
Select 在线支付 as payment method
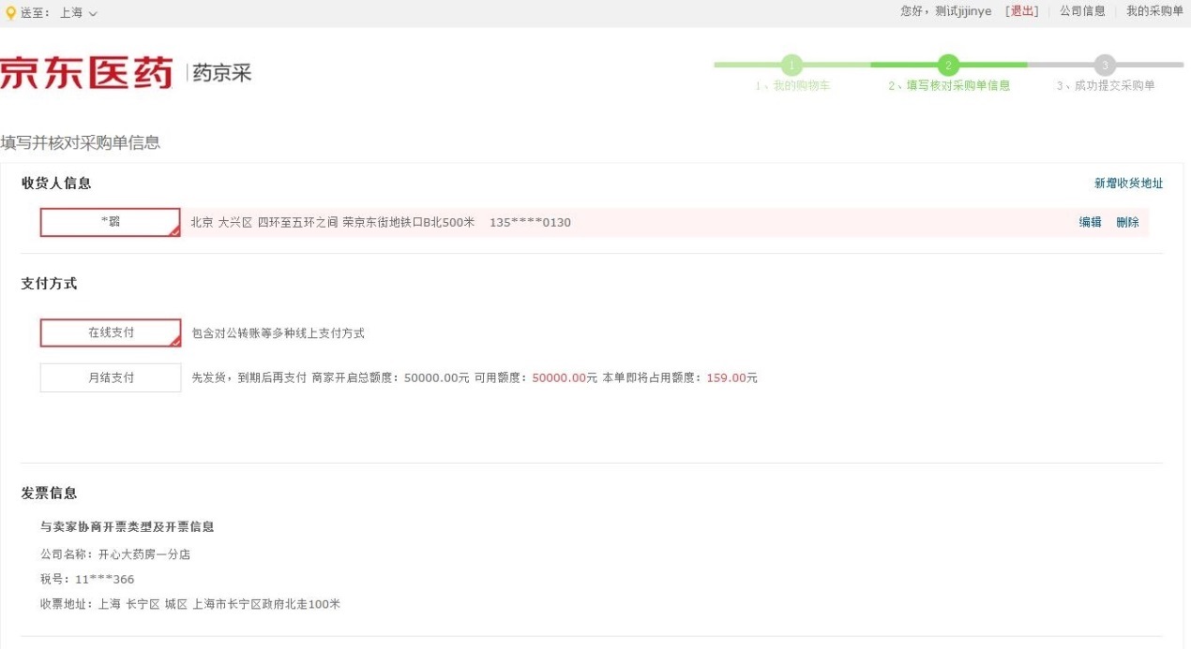click(x=111, y=332)
